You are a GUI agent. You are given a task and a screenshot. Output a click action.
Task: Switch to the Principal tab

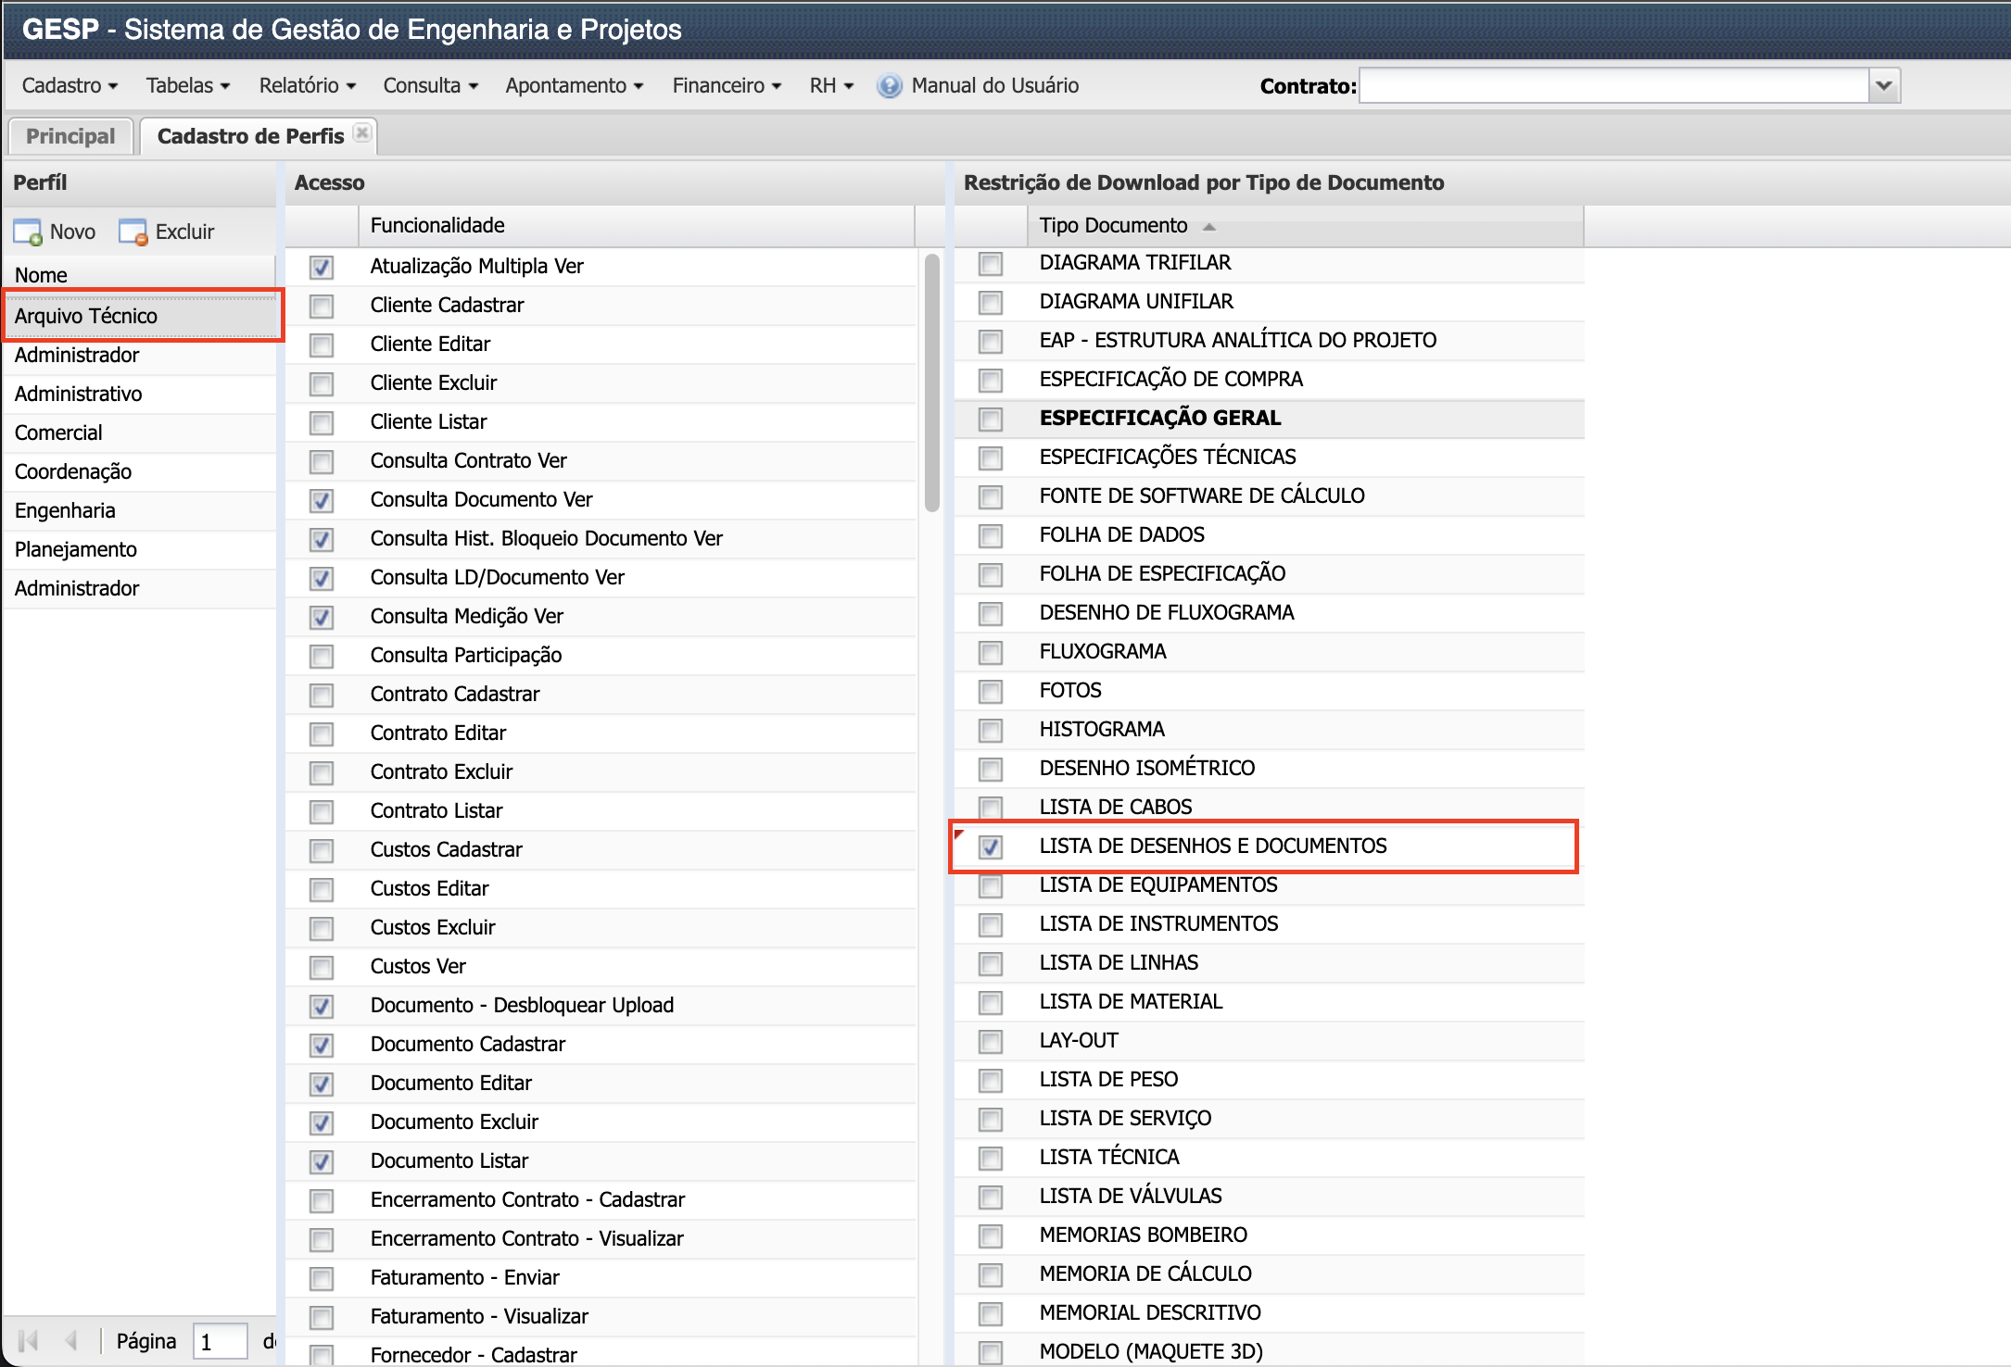pyautogui.click(x=70, y=136)
